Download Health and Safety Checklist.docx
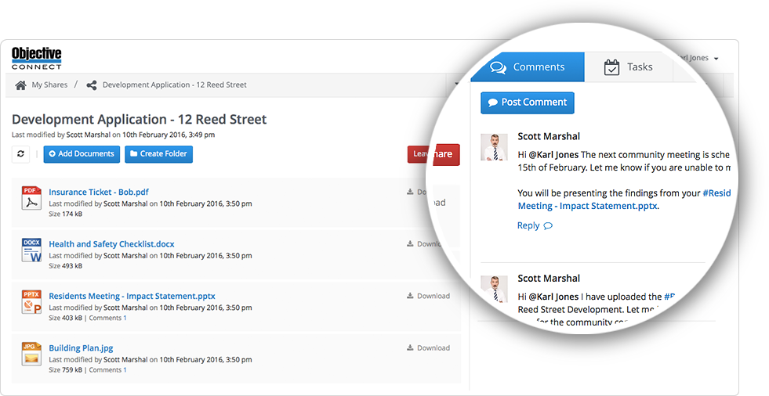Image resolution: width=769 pixels, height=396 pixels. [x=424, y=243]
